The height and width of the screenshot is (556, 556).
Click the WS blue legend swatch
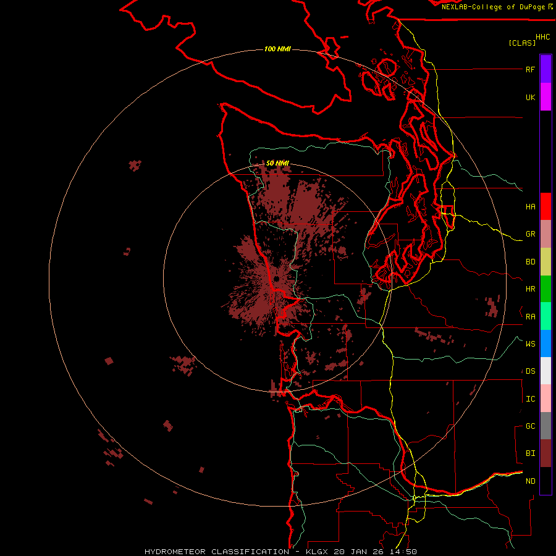[x=545, y=343]
